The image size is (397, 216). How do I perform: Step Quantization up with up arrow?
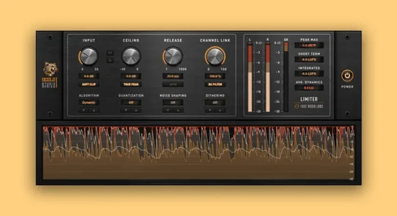(x=136, y=110)
